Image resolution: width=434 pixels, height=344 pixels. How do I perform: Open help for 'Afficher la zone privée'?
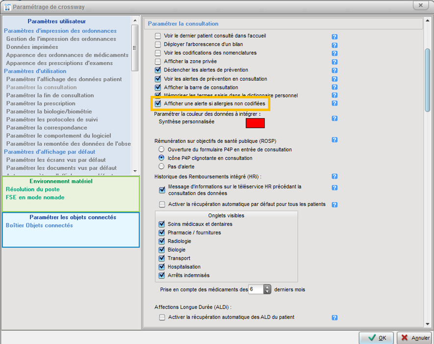tap(335, 62)
